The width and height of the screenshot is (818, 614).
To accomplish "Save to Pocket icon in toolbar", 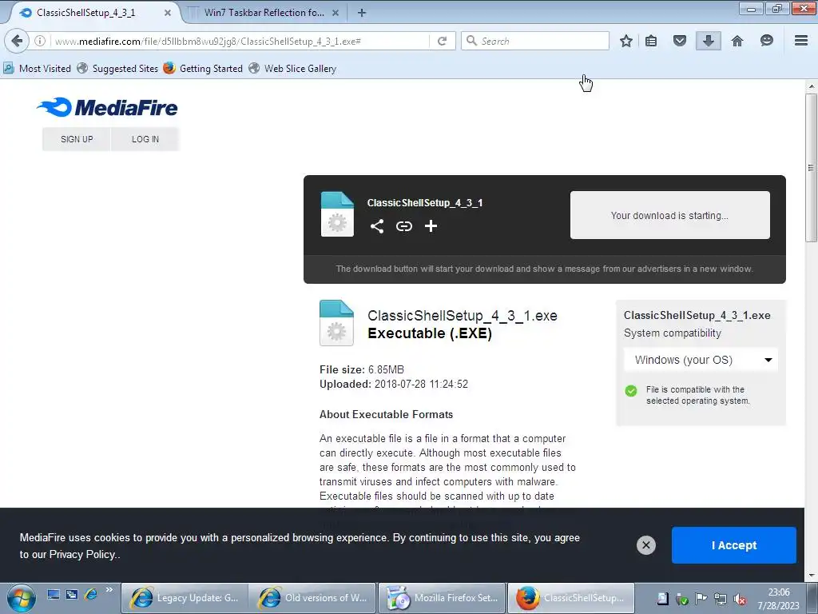I will (679, 41).
